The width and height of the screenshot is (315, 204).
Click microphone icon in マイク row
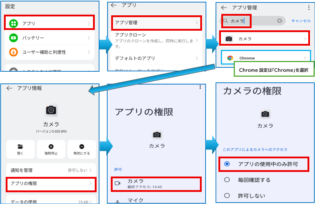tap(118, 201)
